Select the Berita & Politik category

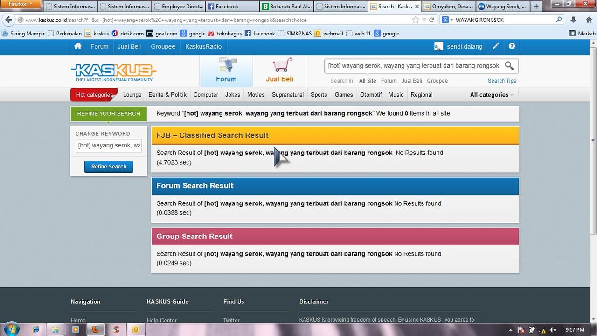point(167,95)
